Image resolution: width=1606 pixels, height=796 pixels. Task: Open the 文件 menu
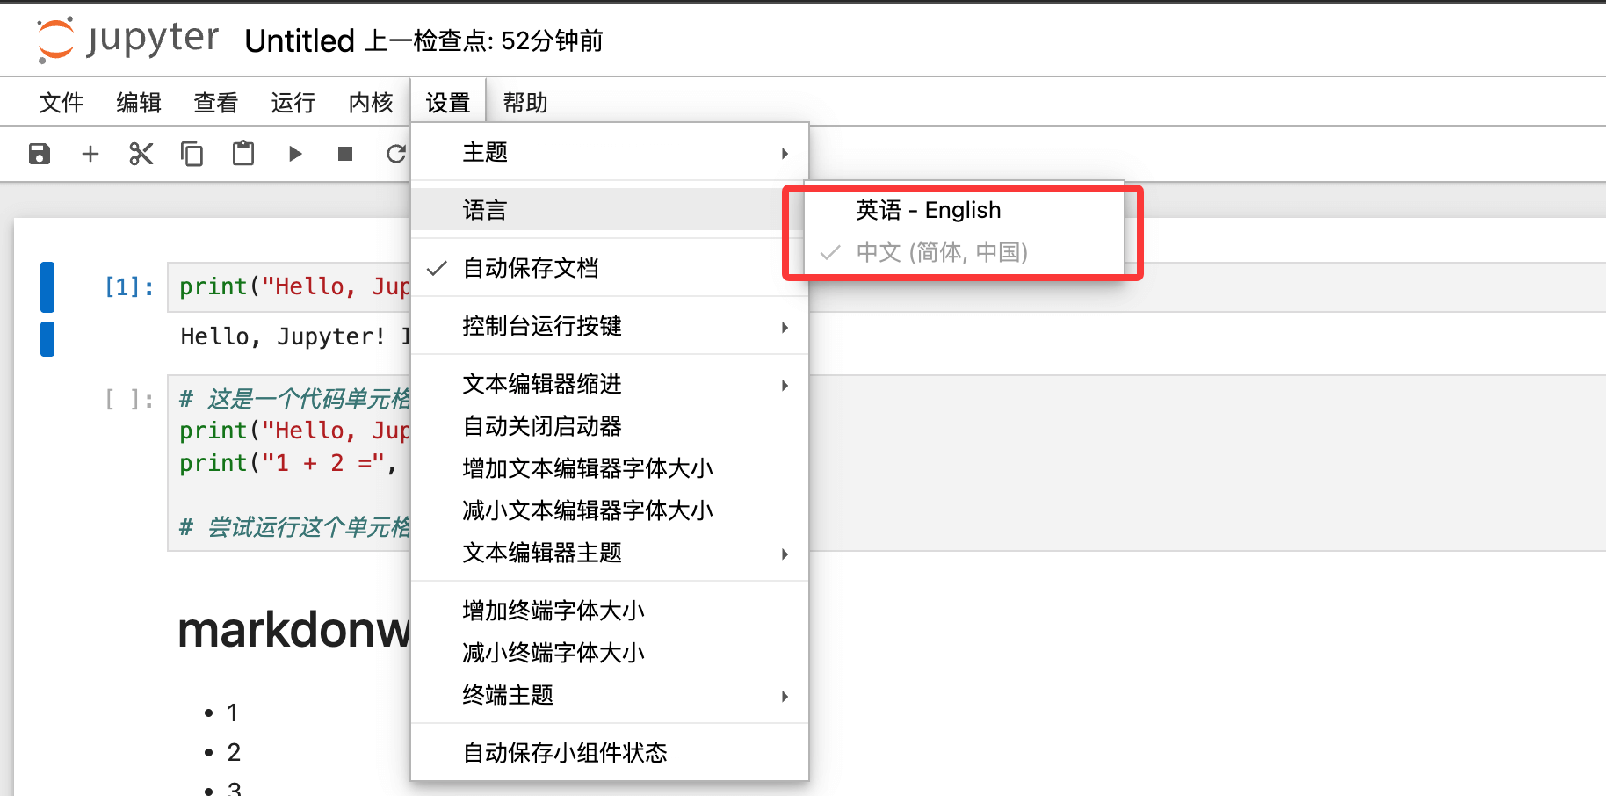pos(61,103)
